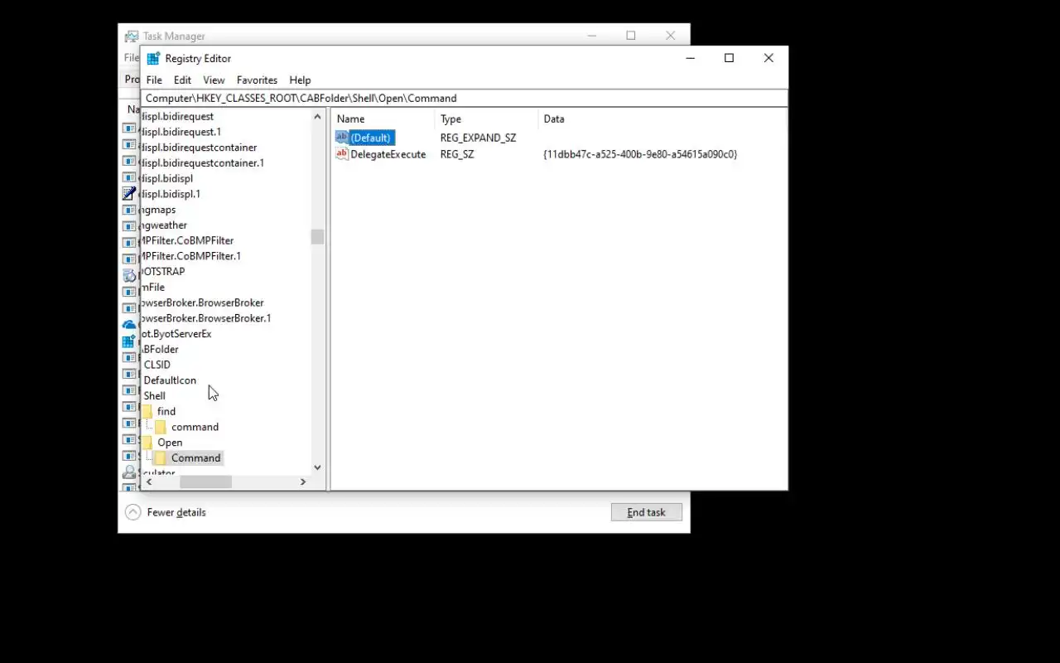Click the tree horizontal scrollbar thumb

[205, 482]
